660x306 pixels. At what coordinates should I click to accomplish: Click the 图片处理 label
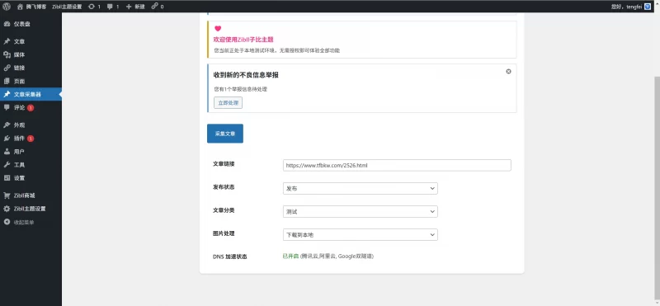224,233
